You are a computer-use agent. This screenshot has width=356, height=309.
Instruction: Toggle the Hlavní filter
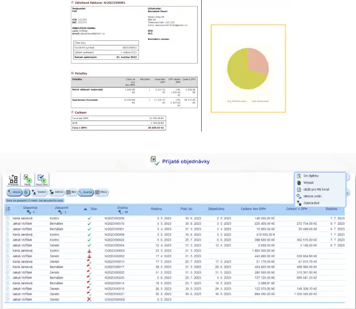pyautogui.click(x=13, y=192)
